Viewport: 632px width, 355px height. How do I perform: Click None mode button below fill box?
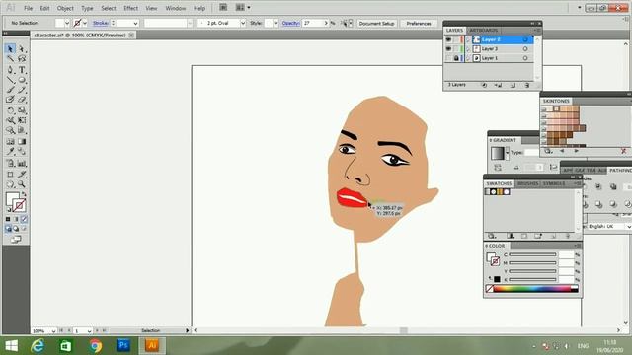pos(24,219)
